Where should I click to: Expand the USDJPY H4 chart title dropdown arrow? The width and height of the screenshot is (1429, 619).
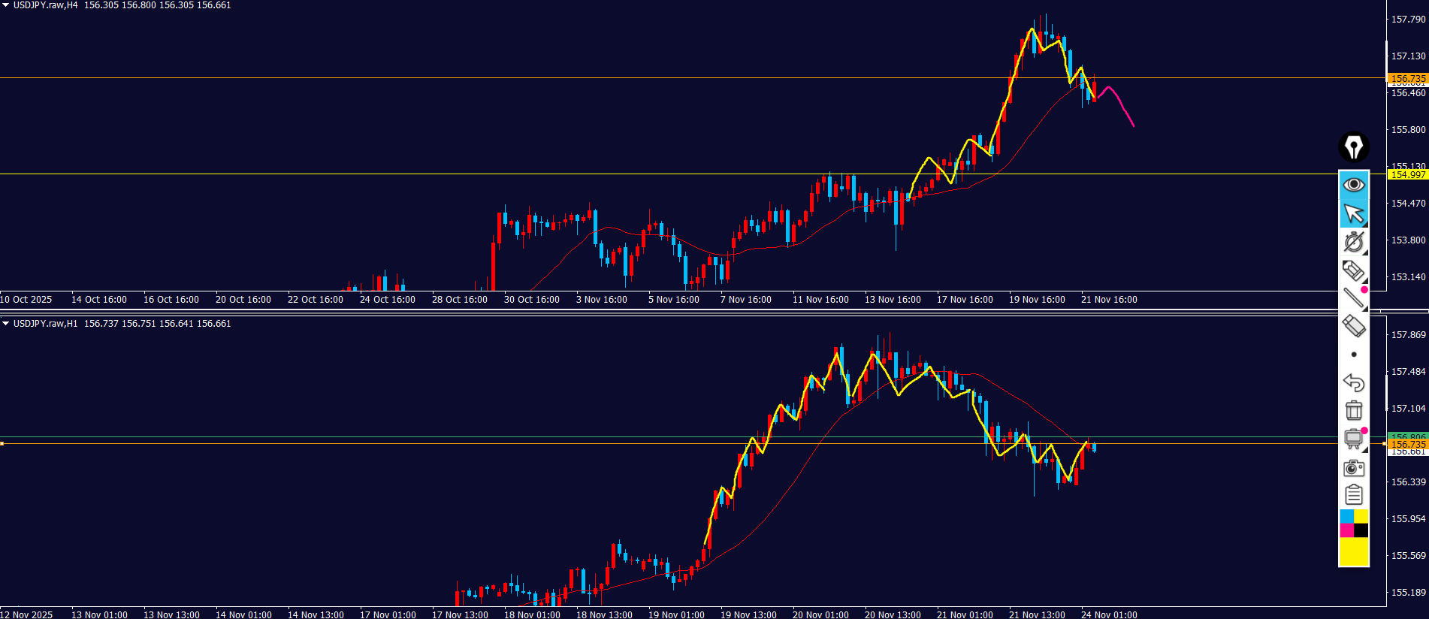click(6, 5)
